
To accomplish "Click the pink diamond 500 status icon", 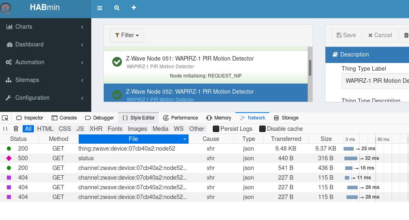I will click(9, 158).
